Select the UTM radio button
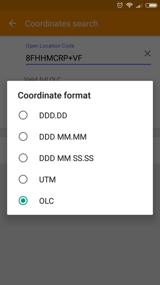 click(x=23, y=179)
